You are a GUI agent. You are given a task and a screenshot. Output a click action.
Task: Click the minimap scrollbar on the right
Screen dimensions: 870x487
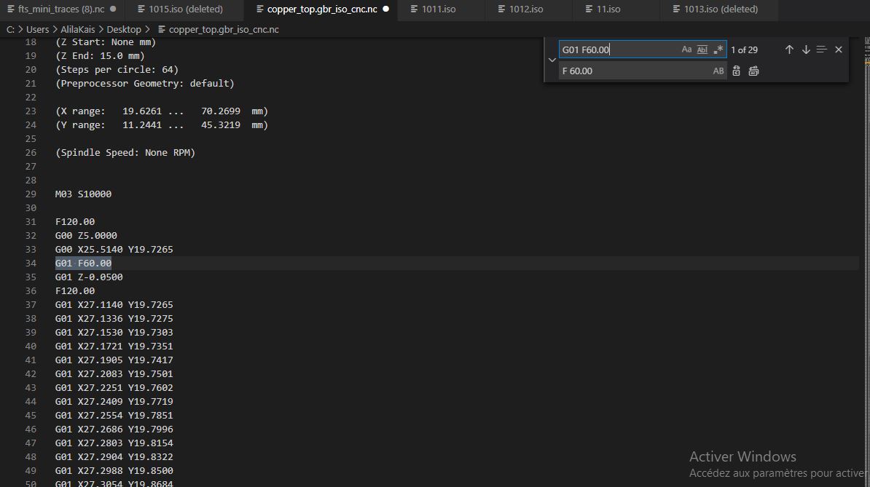tap(866, 261)
